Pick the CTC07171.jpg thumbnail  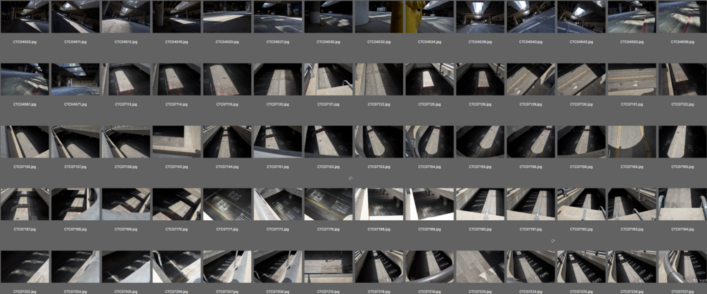(x=227, y=204)
